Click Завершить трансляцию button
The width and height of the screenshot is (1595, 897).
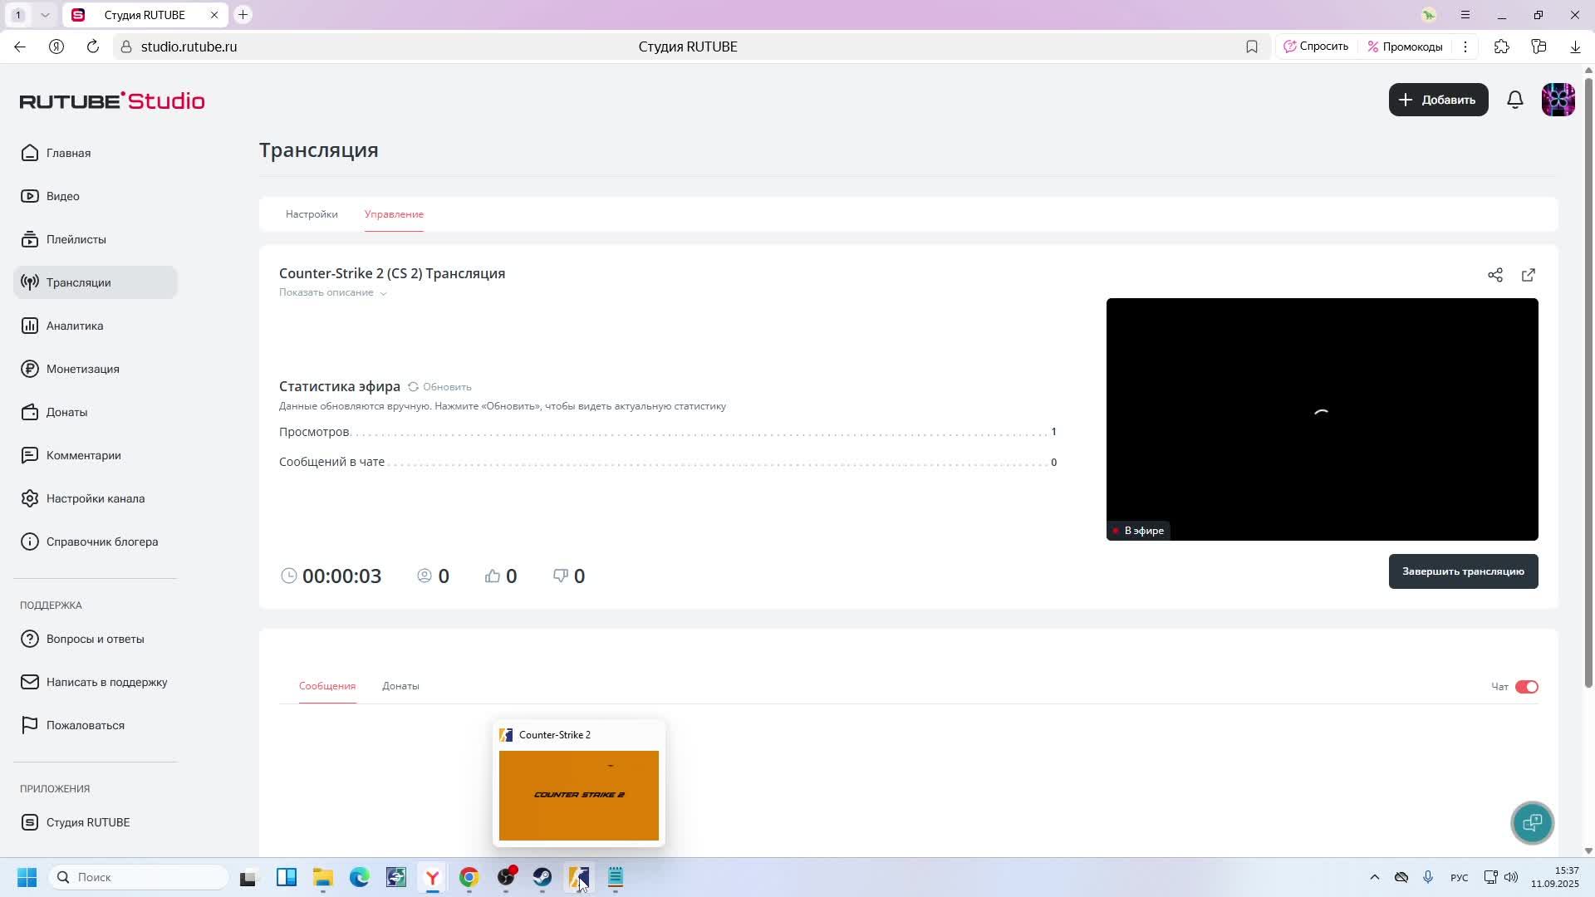[x=1463, y=571]
